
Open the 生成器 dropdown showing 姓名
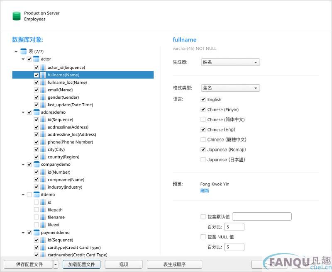click(x=230, y=62)
